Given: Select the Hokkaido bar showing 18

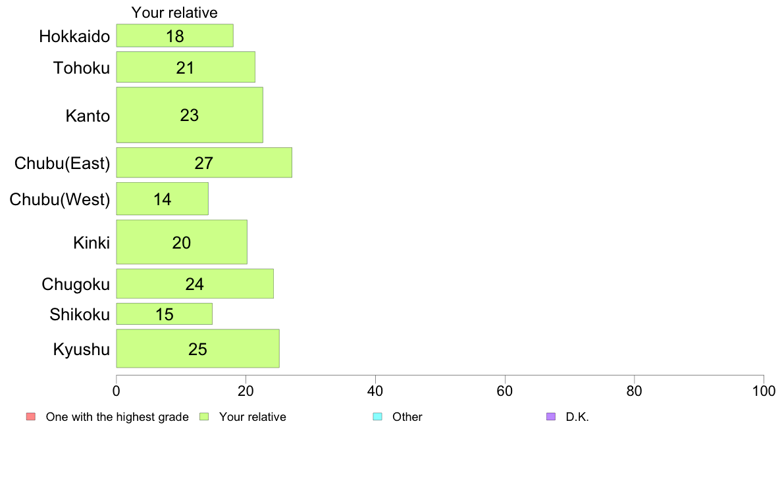Looking at the screenshot, I should pos(174,36).
